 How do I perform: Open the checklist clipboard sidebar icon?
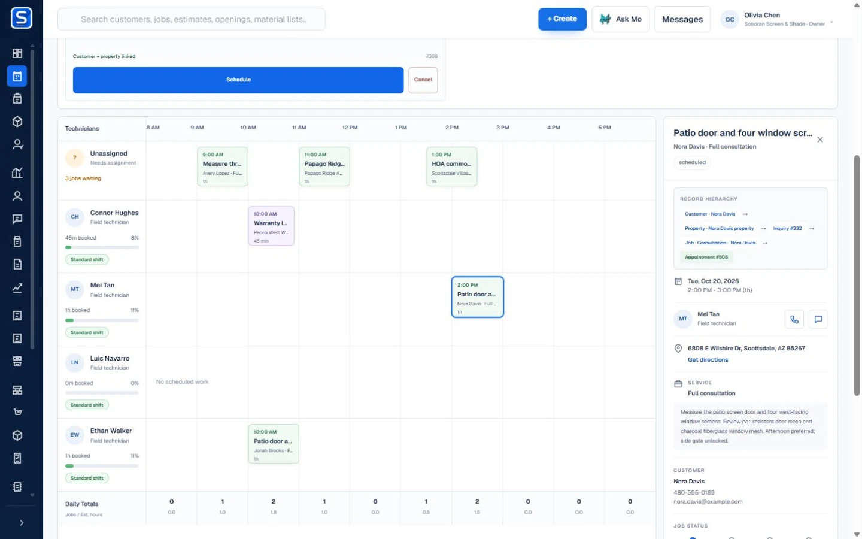pos(17,458)
